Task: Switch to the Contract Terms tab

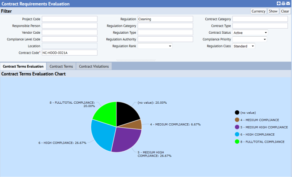Action: pyautogui.click(x=61, y=66)
